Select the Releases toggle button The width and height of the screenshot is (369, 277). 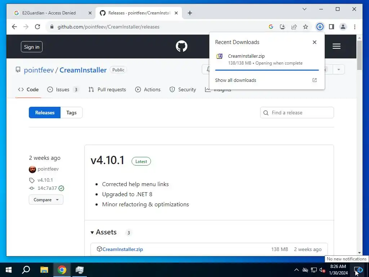[x=45, y=113]
